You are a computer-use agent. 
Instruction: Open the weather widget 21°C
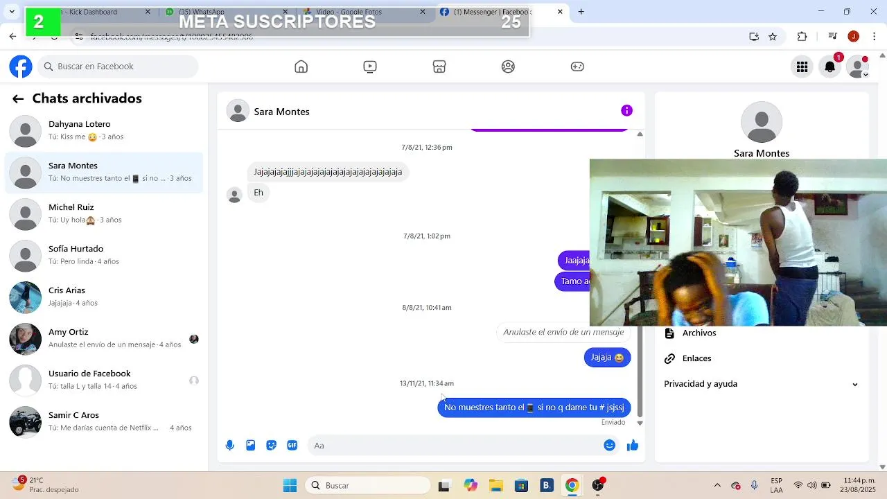45,485
